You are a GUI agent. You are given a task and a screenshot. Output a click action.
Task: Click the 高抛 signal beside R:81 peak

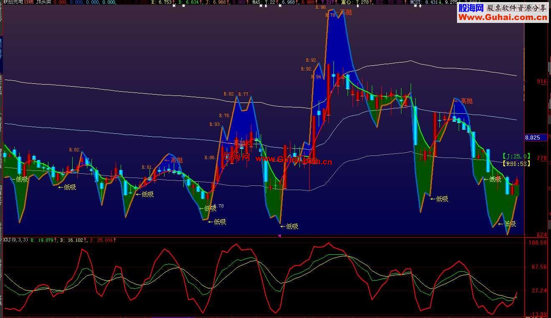tap(173, 160)
